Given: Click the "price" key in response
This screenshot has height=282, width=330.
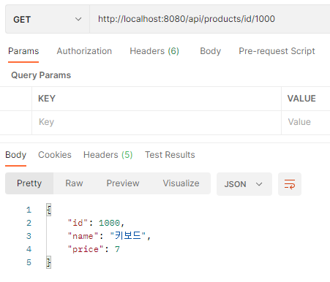Looking at the screenshot, I should point(86,249).
